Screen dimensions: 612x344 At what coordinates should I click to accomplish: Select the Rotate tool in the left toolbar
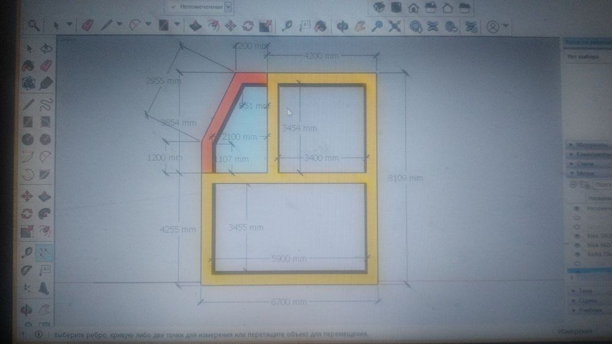click(x=27, y=213)
